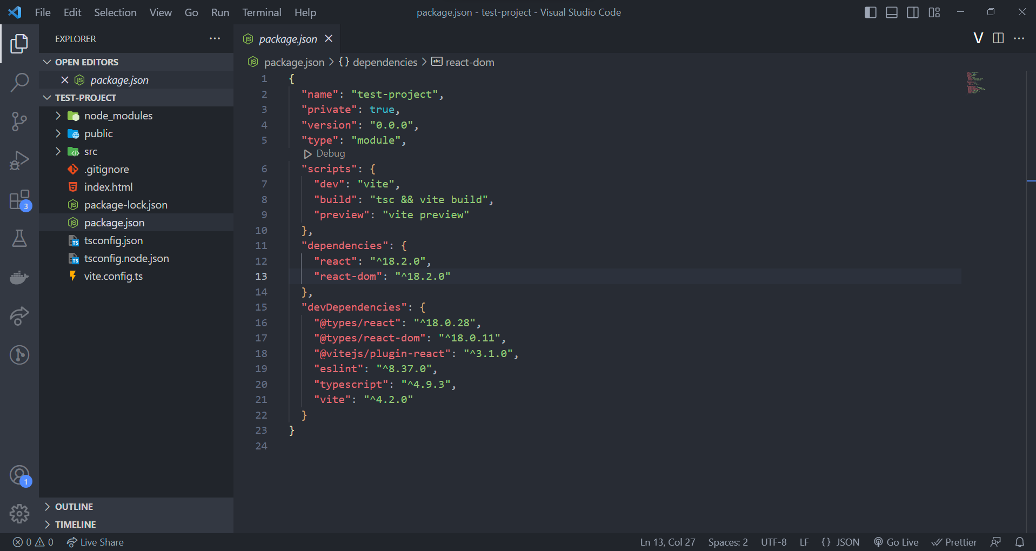Viewport: 1036px width, 551px height.
Task: Show errors and warnings count
Action: coord(33,542)
